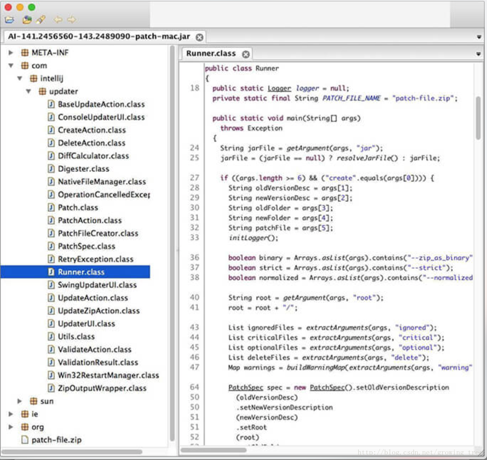Screen dimensions: 487x460
Task: Expand the org package node
Action: click(11, 427)
